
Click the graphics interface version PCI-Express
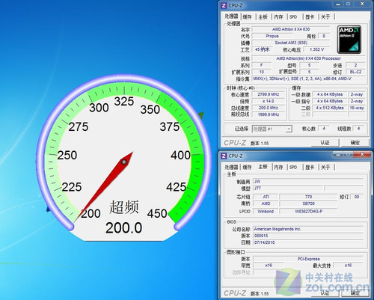308,259
